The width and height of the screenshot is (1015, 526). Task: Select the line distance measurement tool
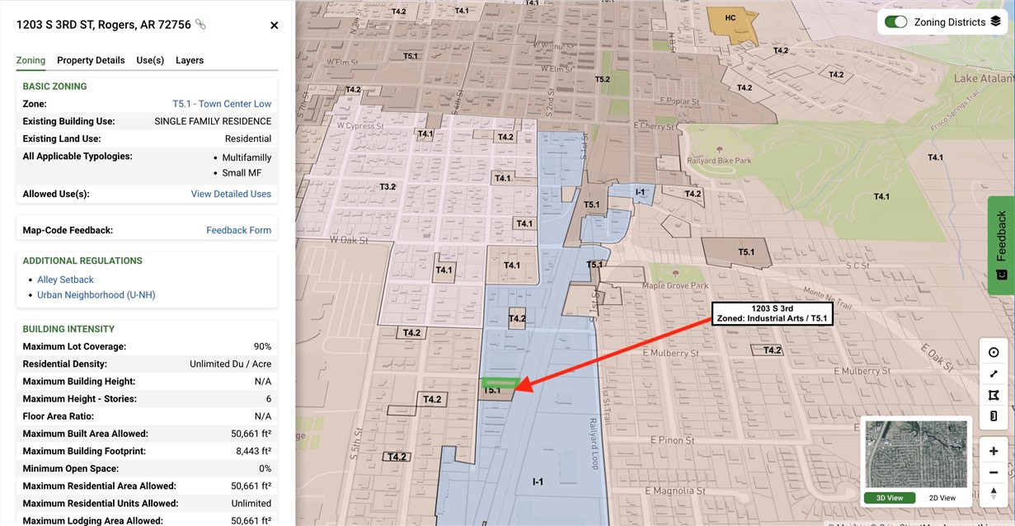994,374
